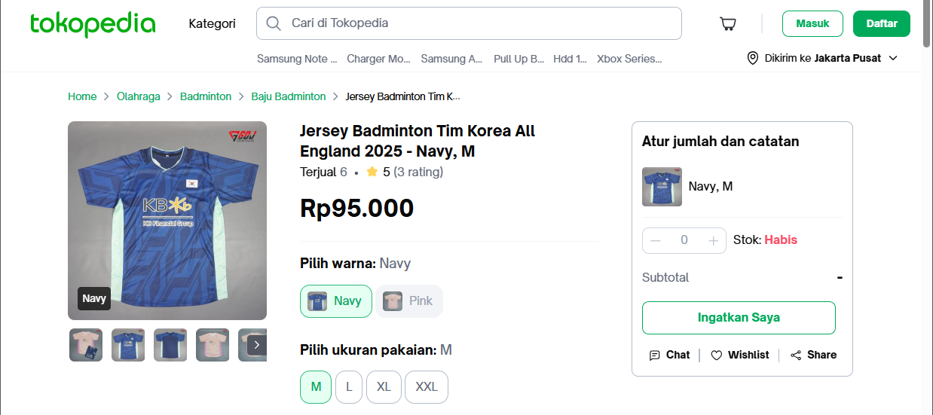Open the shopping cart icon
This screenshot has width=933, height=415.
[x=728, y=23]
